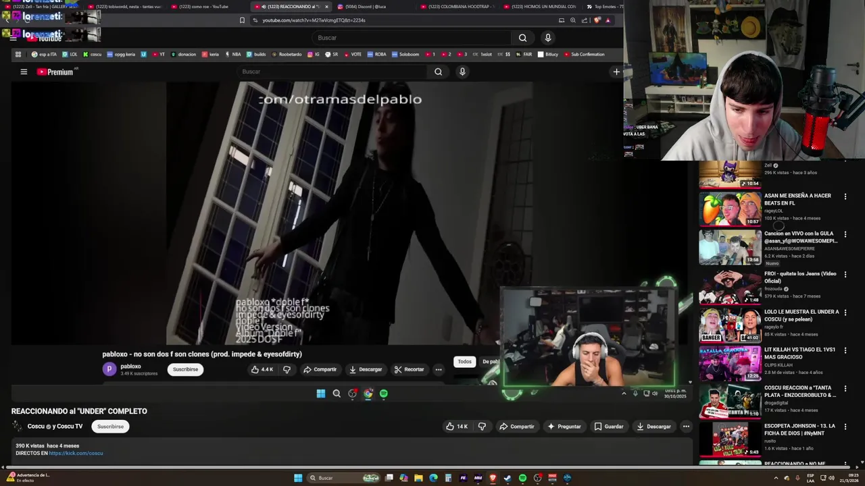Open COSCU REACCION a TANTA PLATA thumbnail
This screenshot has height=486, width=865.
pos(730,401)
